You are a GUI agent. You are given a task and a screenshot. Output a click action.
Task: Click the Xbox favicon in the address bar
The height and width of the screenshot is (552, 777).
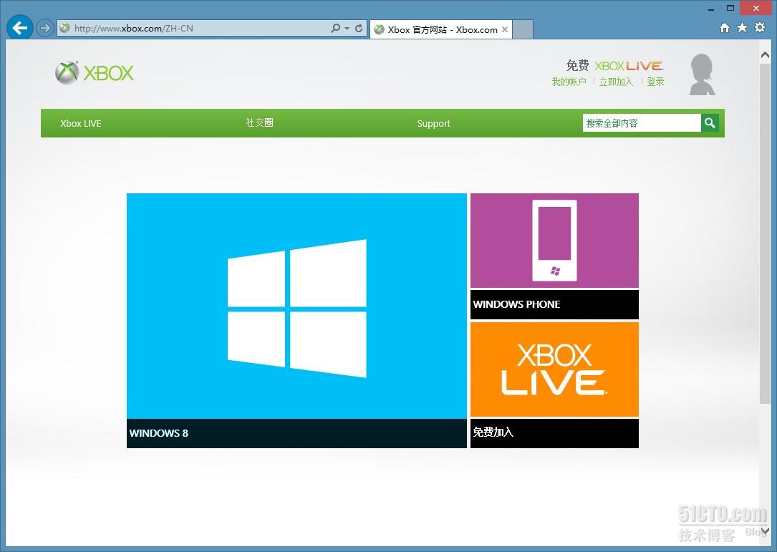point(64,28)
